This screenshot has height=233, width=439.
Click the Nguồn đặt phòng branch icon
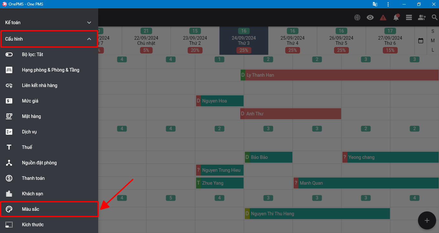click(x=9, y=163)
